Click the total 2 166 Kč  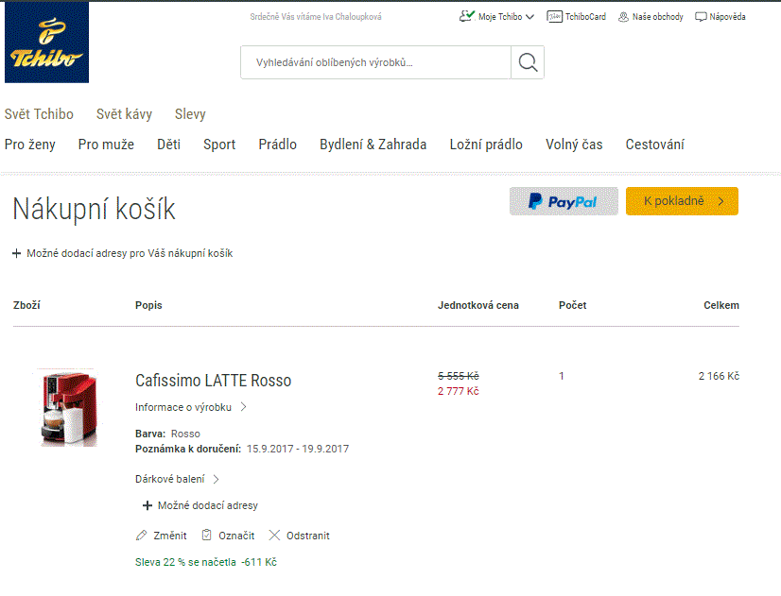pyautogui.click(x=719, y=376)
